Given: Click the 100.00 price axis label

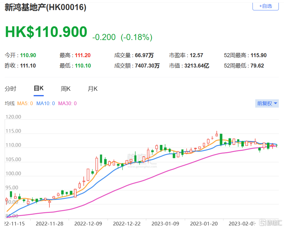Looking at the screenshot, I should click(x=13, y=174).
